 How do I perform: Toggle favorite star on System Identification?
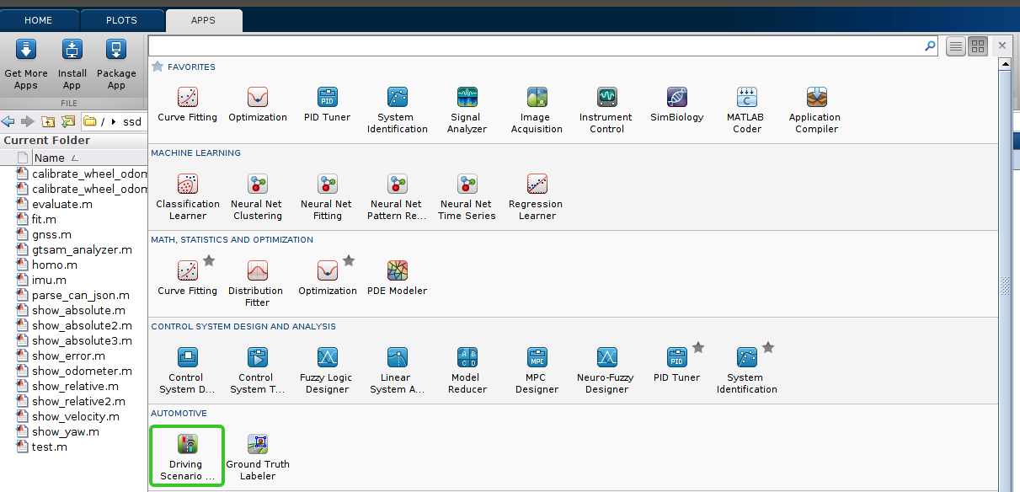[x=768, y=347]
